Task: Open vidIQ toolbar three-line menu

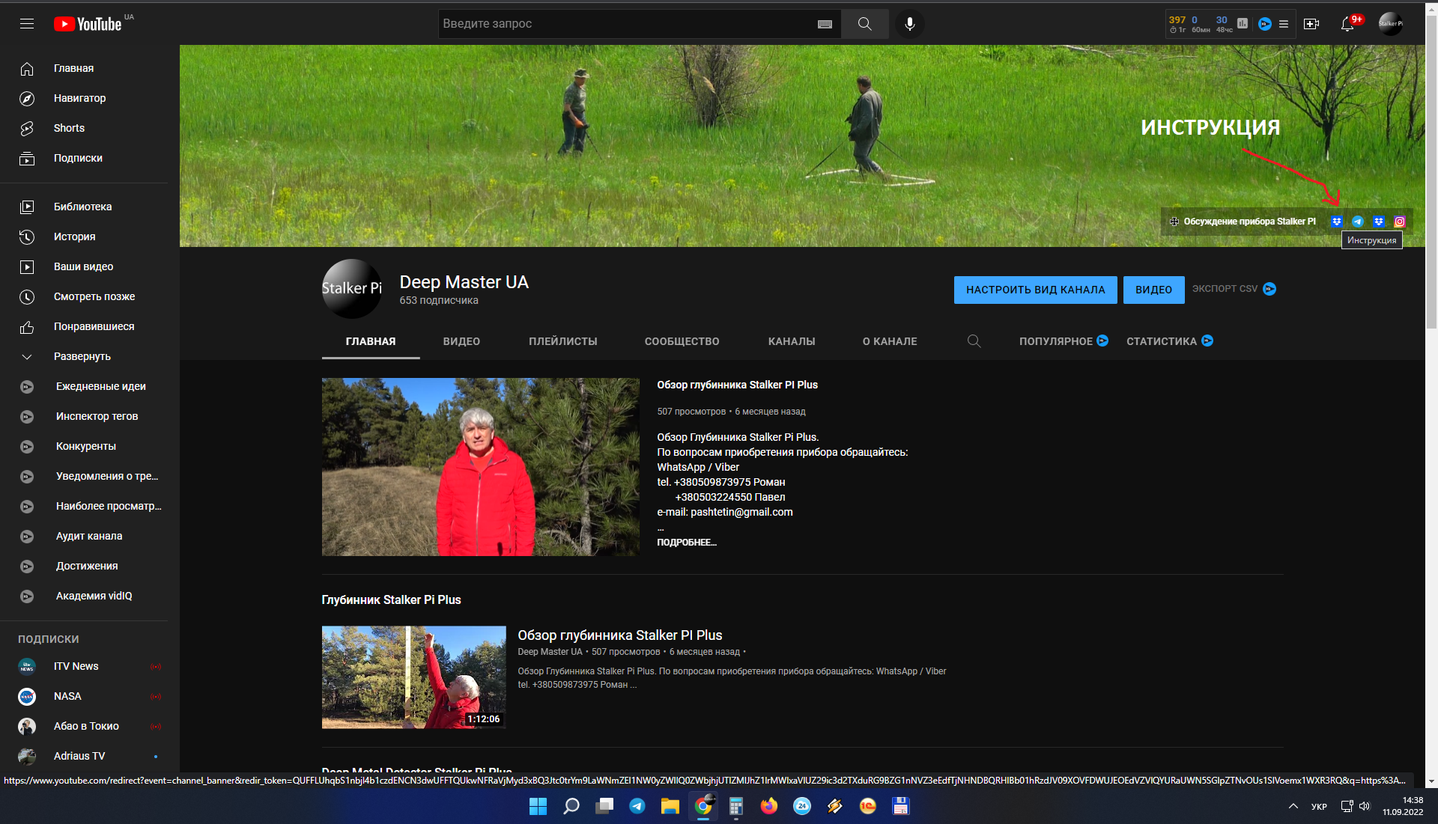Action: pyautogui.click(x=1284, y=24)
